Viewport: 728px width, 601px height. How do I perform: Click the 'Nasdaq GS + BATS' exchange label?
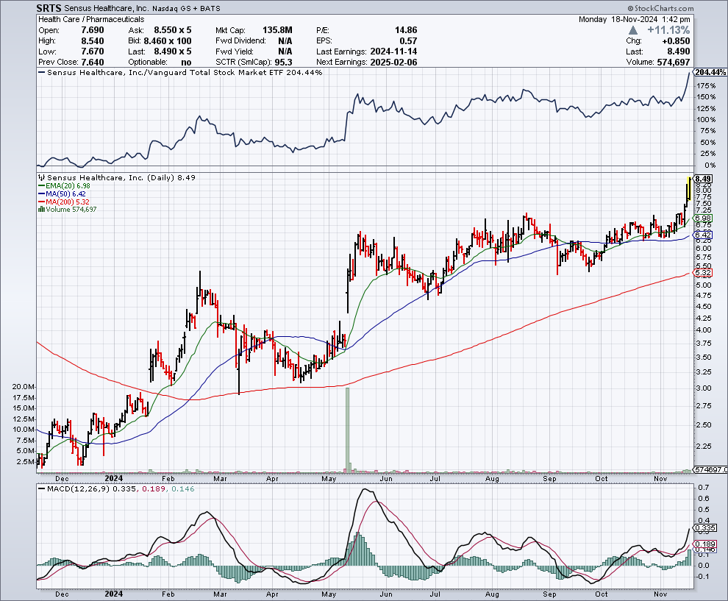click(186, 8)
